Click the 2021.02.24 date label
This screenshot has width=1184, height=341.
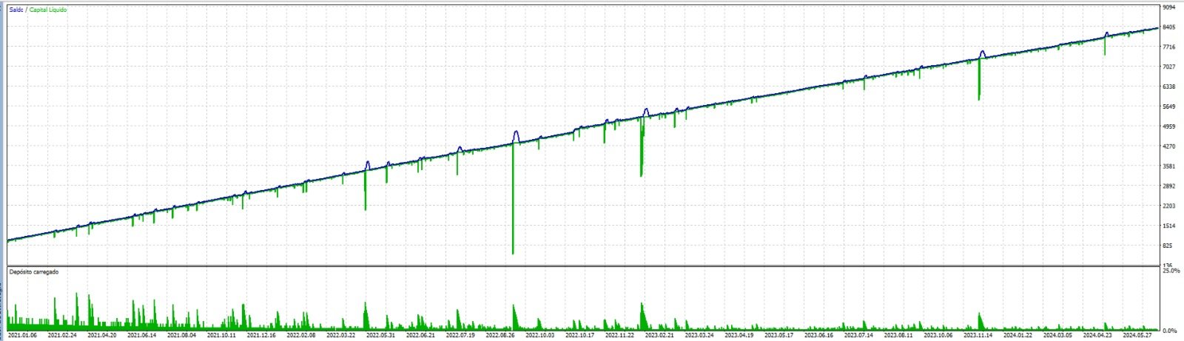click(62, 335)
